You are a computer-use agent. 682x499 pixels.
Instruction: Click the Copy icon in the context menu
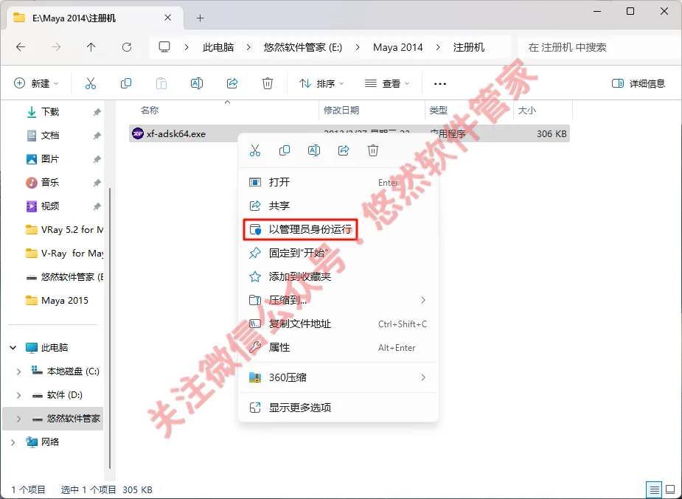285,151
